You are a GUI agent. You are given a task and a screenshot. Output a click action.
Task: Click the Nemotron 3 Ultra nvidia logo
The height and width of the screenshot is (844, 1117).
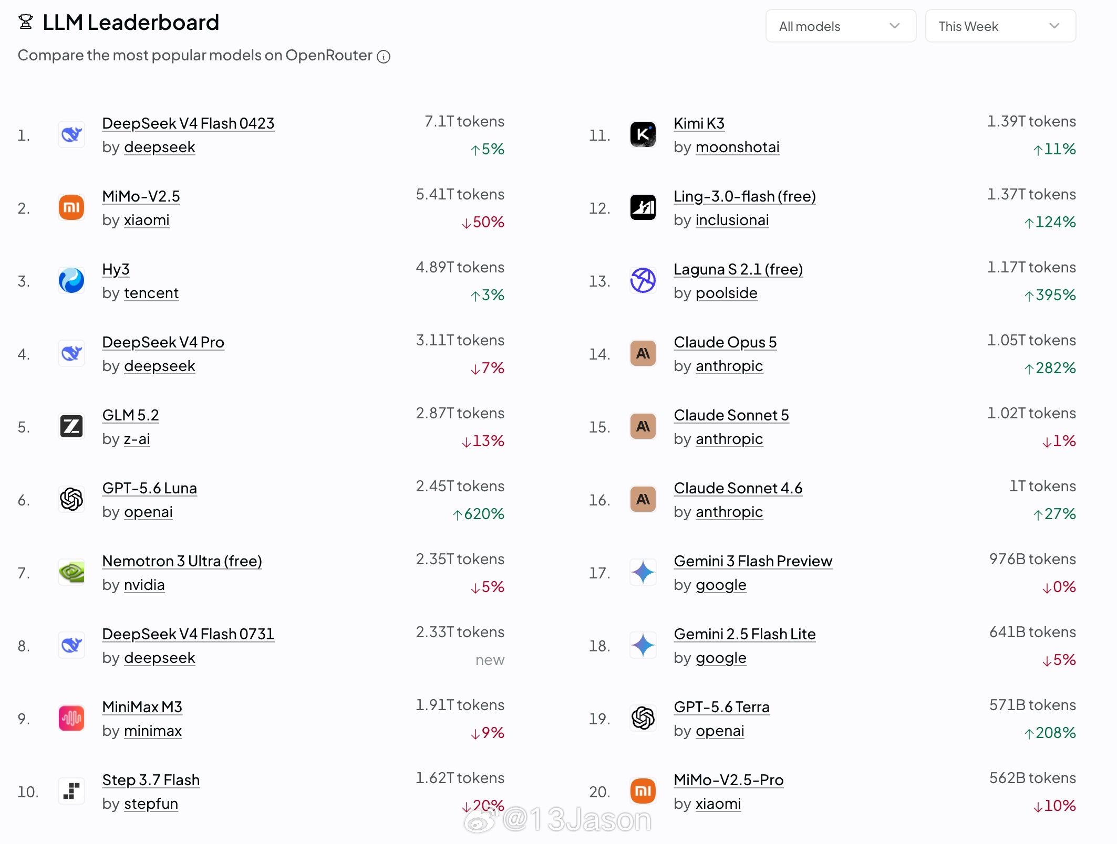71,572
